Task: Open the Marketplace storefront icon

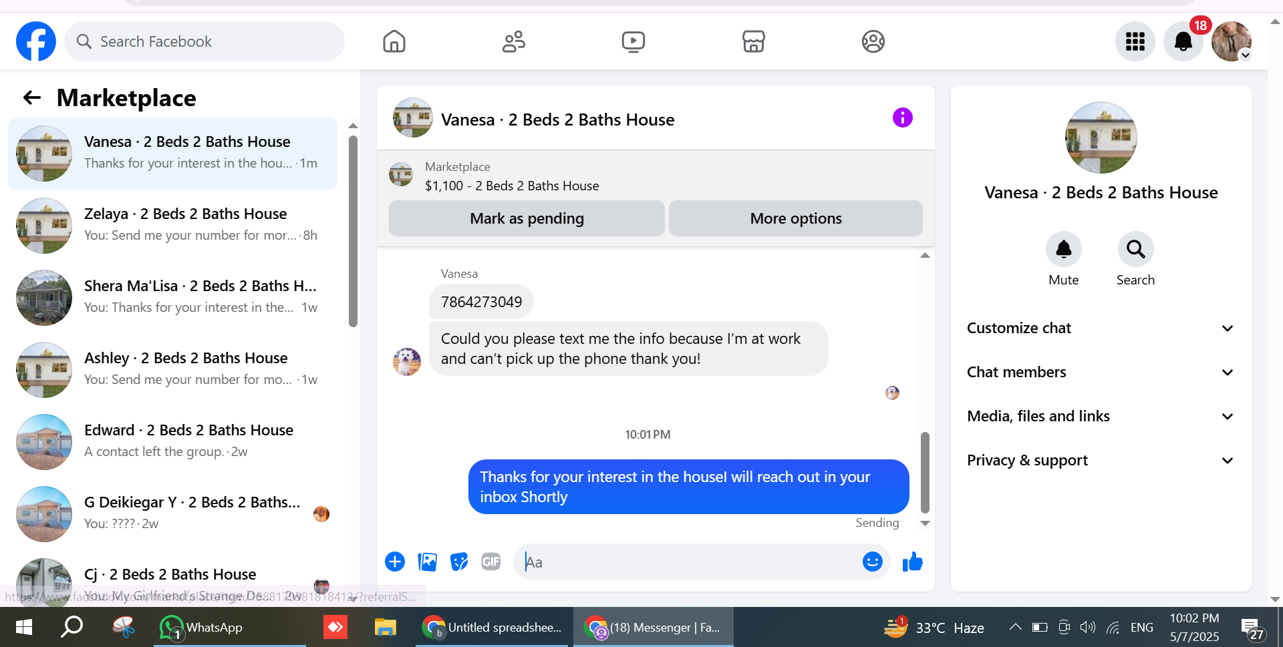Action: pyautogui.click(x=754, y=41)
